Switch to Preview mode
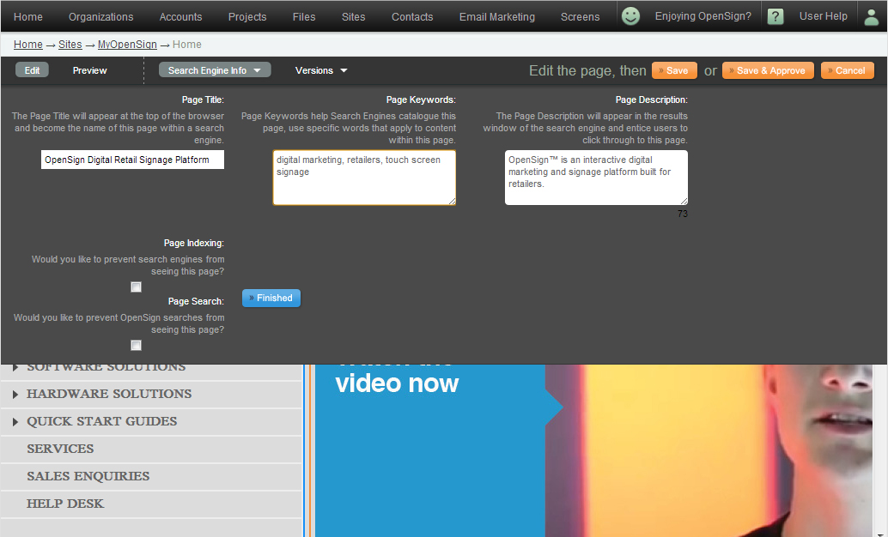 pyautogui.click(x=89, y=70)
